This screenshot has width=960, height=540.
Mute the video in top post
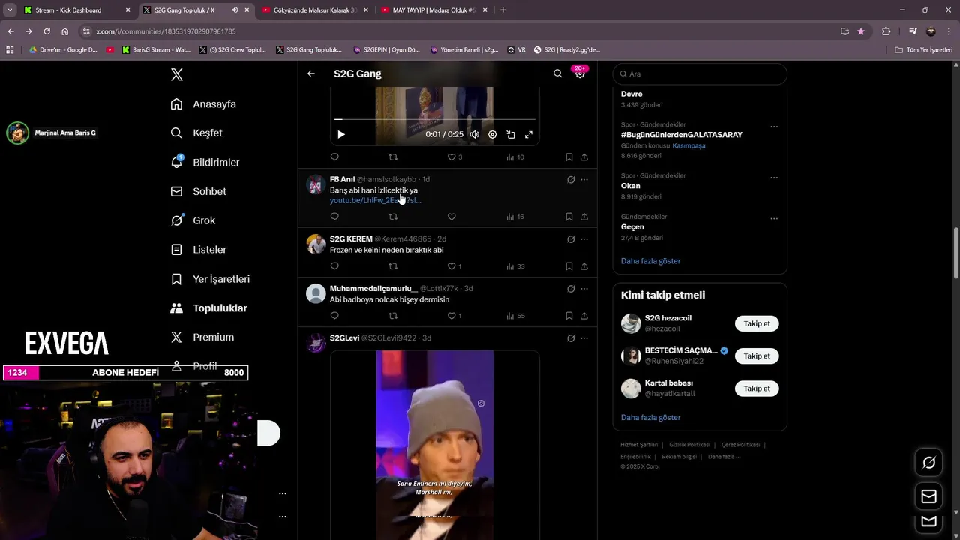pos(474,135)
